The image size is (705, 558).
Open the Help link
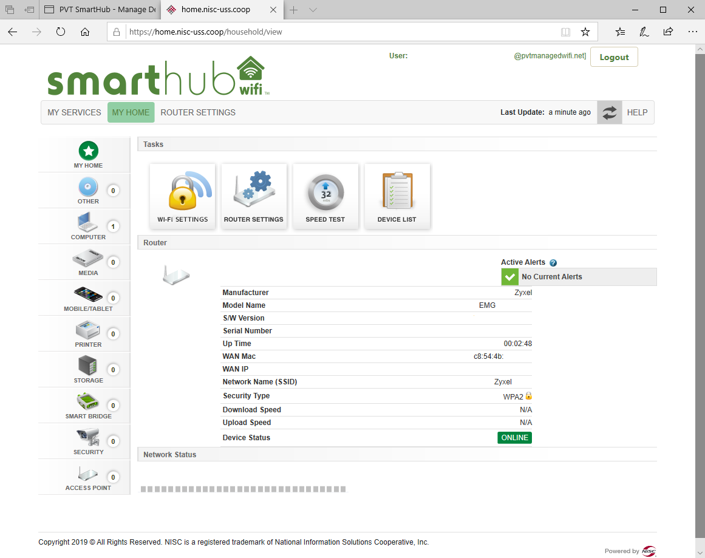click(x=637, y=112)
